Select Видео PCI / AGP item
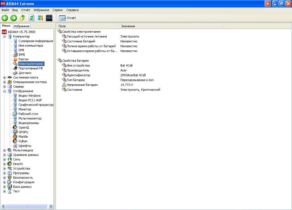Image resolution: width=292 pixels, height=210 pixels. (30, 100)
